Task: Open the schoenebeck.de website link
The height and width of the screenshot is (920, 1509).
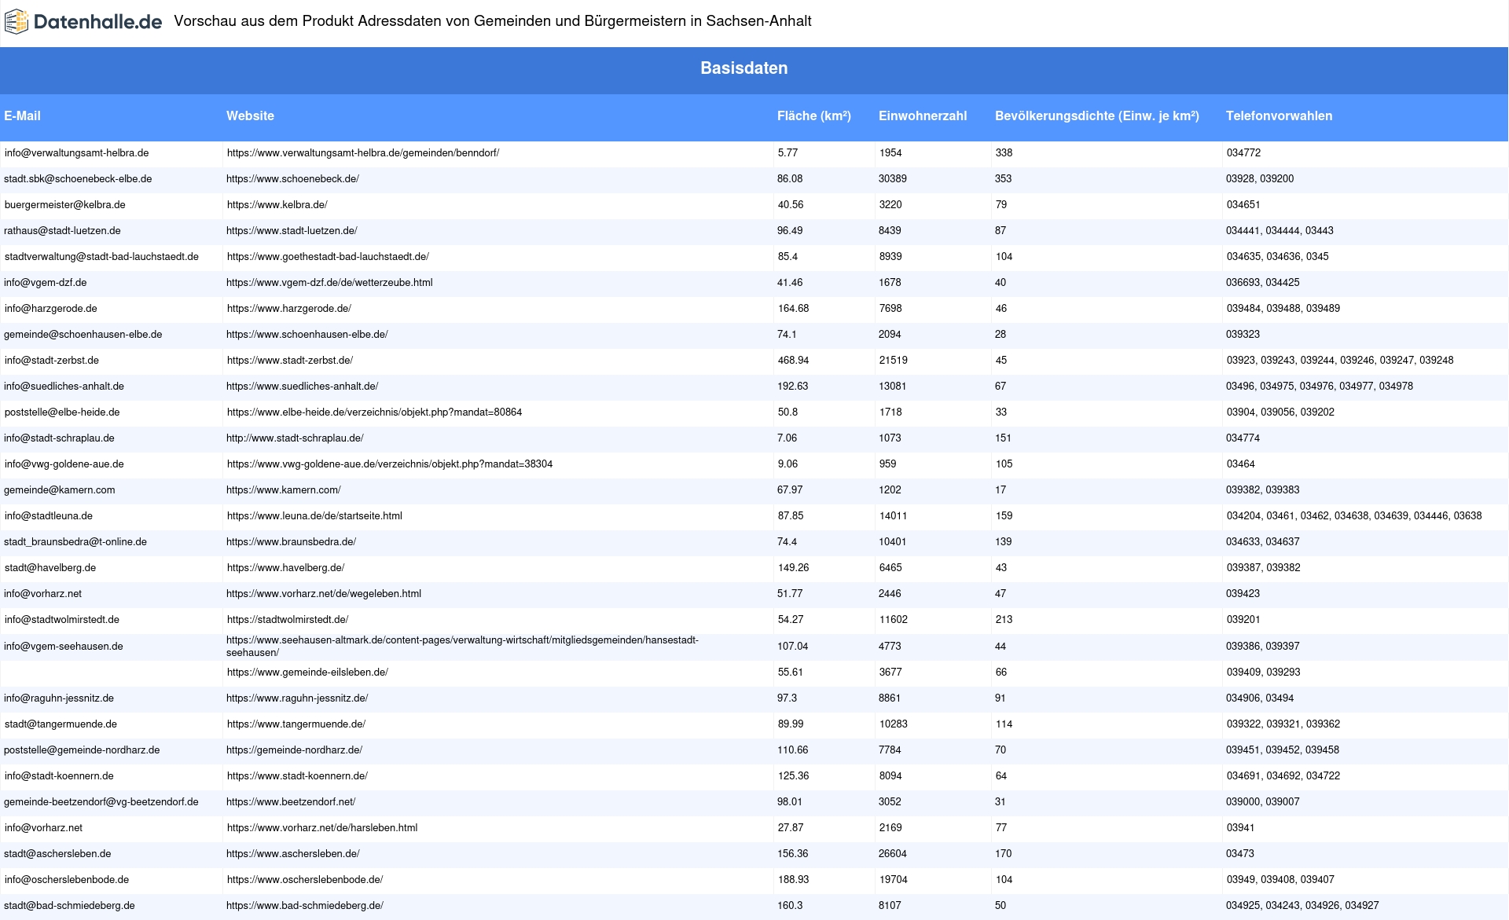Action: point(292,179)
